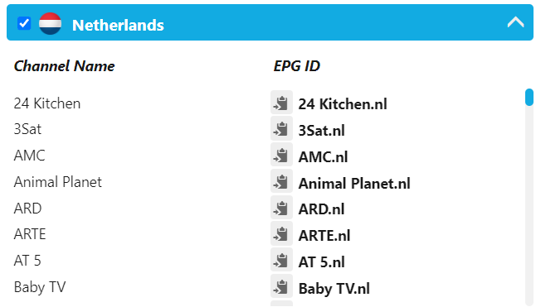Click the Channel Name column header
Image resolution: width=536 pixels, height=307 pixels.
click(x=64, y=66)
